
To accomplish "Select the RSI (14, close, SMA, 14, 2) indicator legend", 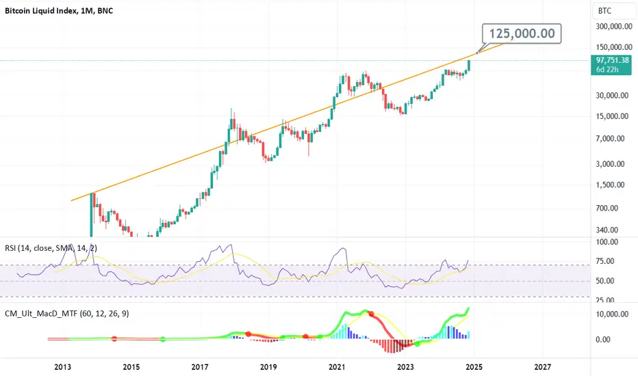I will [51, 248].
